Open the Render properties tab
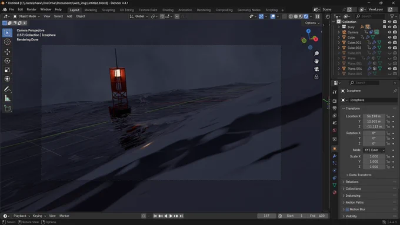The image size is (400, 225). click(x=335, y=101)
